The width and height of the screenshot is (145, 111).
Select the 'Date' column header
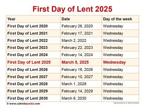[66, 19]
